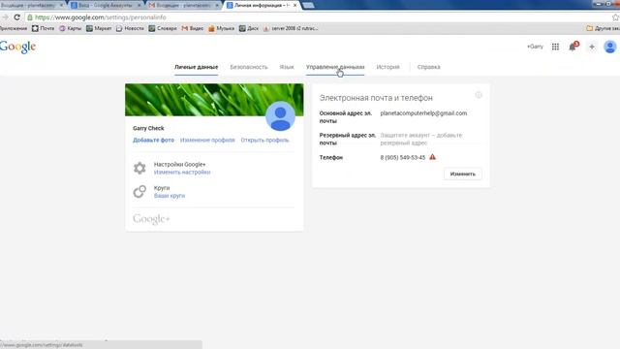Screen dimensions: 620x349
Task: Bookmark page with the star icon
Action: coord(616,17)
